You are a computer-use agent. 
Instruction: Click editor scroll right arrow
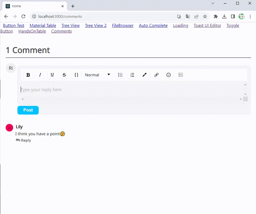241,99
